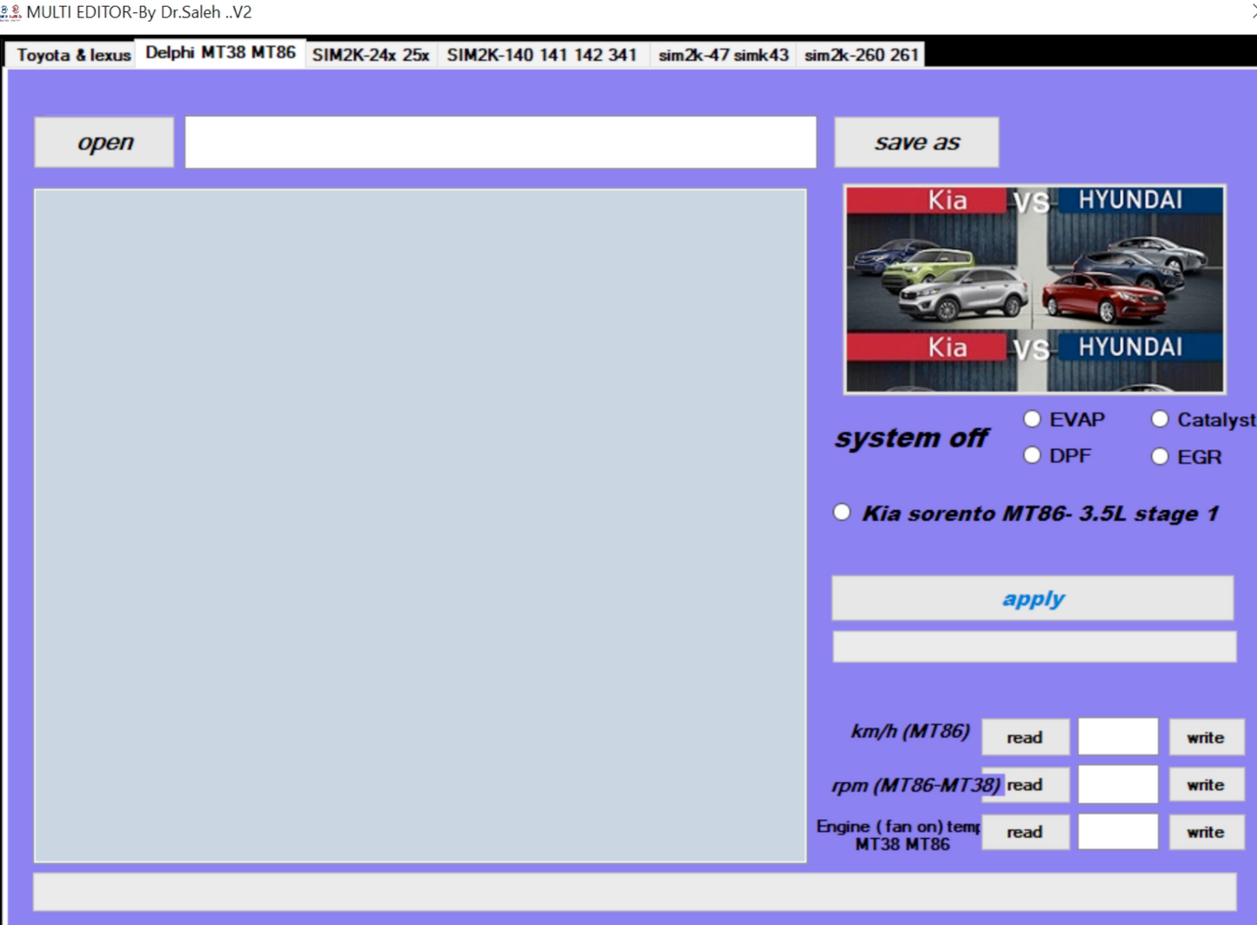
Task: Read the Engine fan on temperature
Action: tap(1024, 831)
